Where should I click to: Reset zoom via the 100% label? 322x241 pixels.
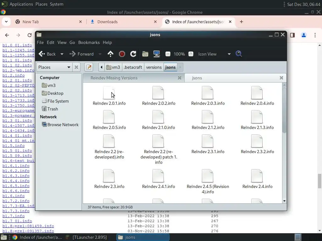(179, 54)
